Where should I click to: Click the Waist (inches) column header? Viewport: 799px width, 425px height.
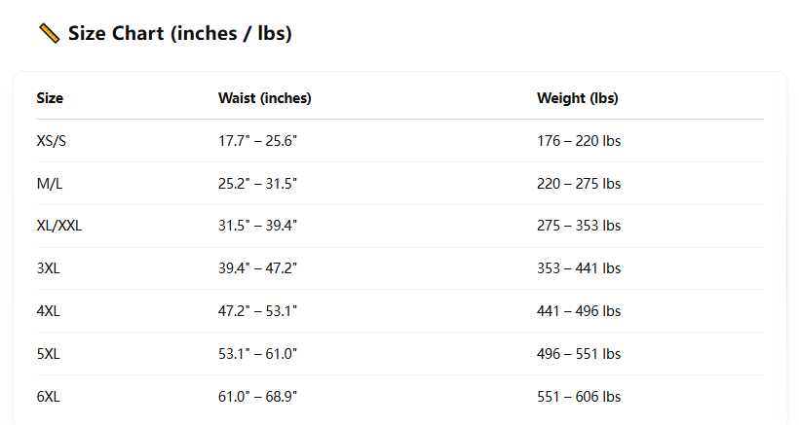pyautogui.click(x=264, y=98)
